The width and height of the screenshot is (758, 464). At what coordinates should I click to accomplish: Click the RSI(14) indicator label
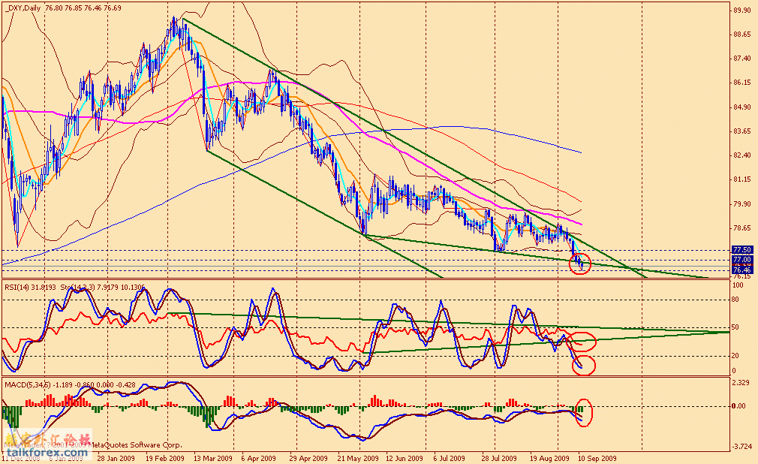[18, 287]
